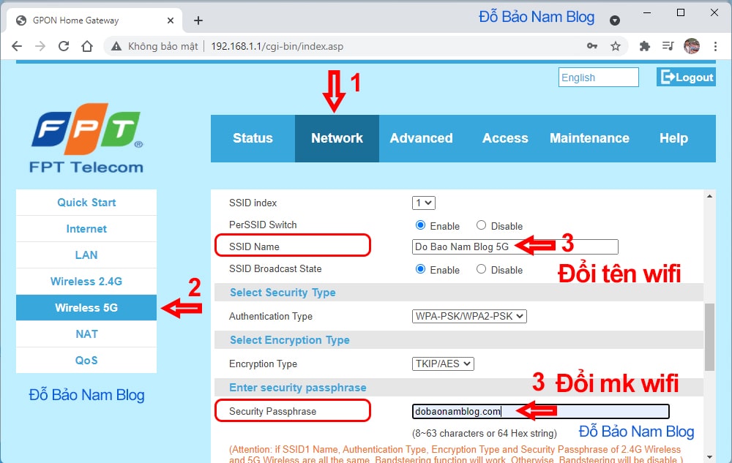Screen dimensions: 732x463
Task: Expand the Encryption Type dropdown
Action: tap(443, 364)
